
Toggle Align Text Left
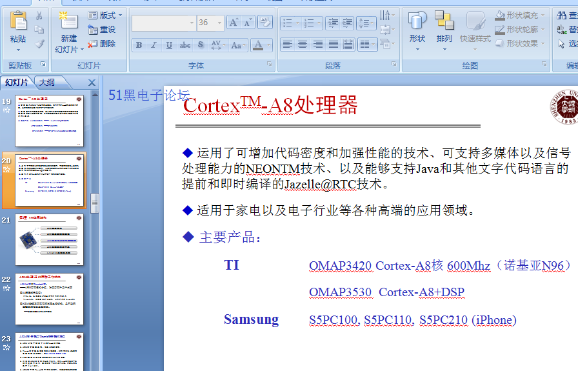coord(287,45)
